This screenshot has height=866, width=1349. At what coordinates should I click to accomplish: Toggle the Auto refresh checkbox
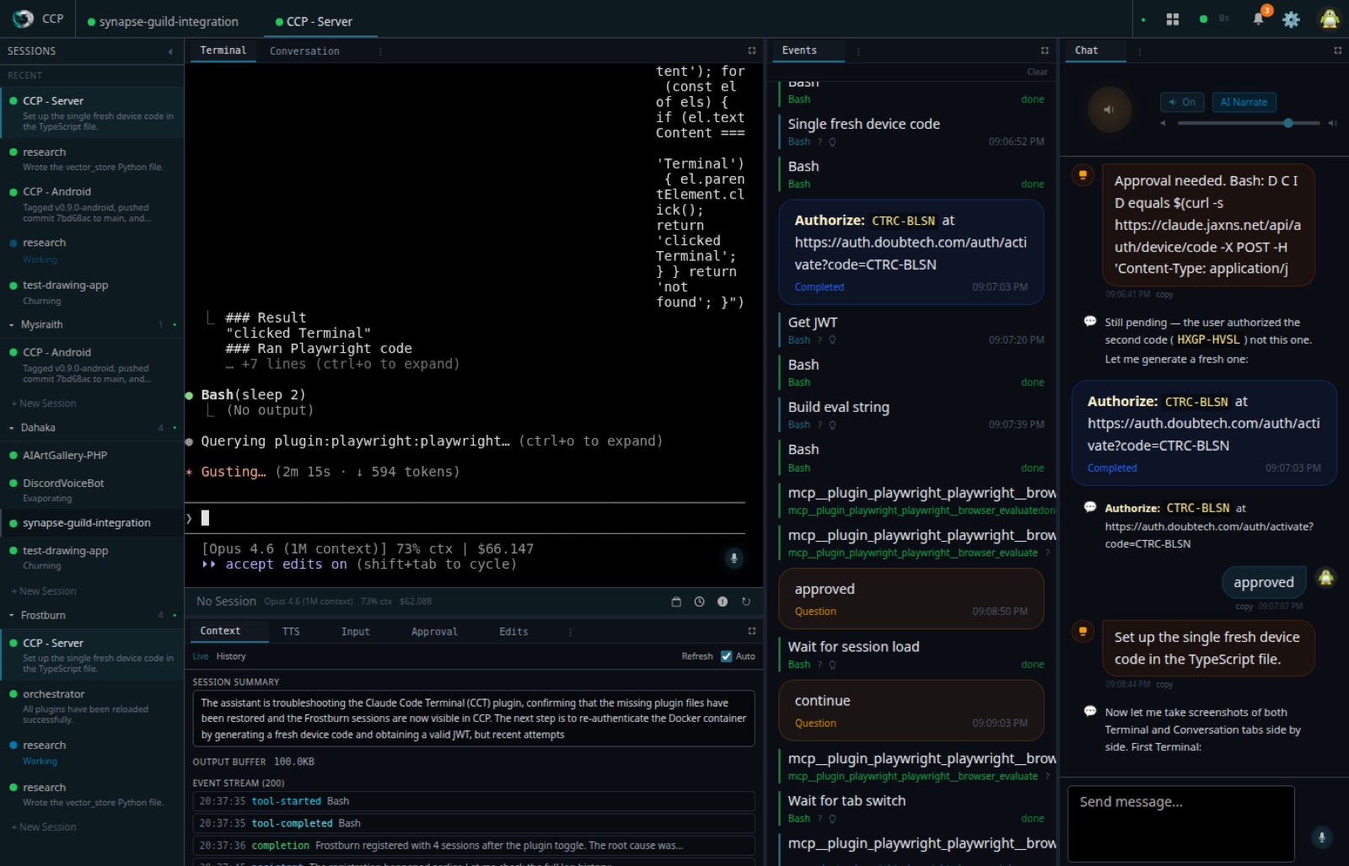[x=726, y=656]
